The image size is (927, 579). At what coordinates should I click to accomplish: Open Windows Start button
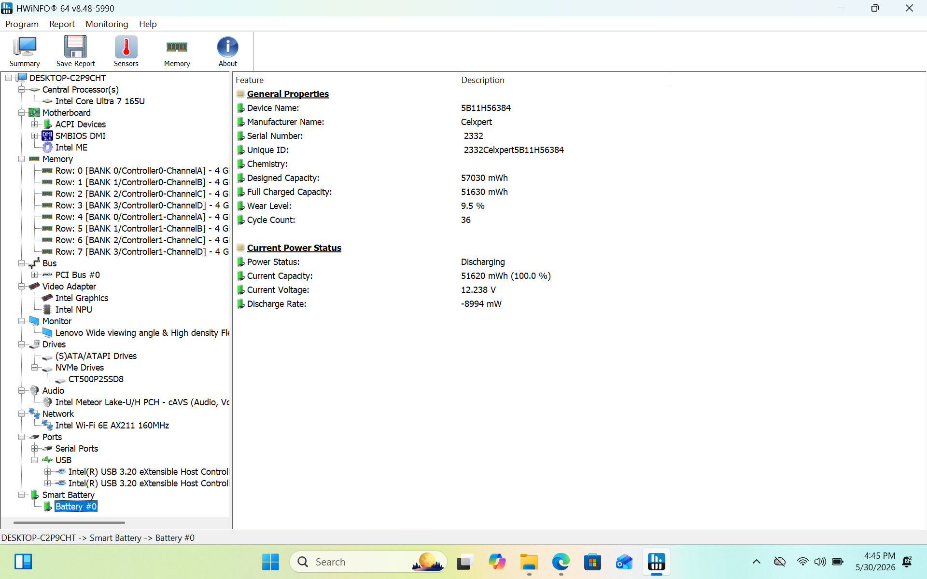click(270, 562)
